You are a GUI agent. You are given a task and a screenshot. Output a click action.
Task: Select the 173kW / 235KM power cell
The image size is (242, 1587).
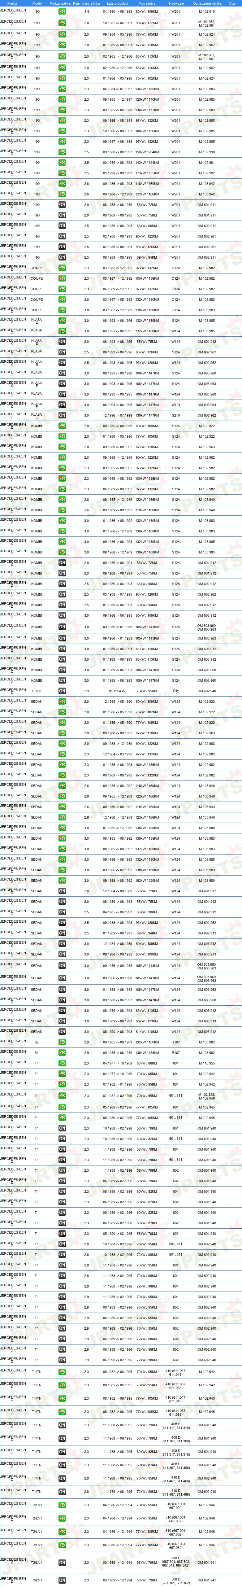[x=147, y=173]
